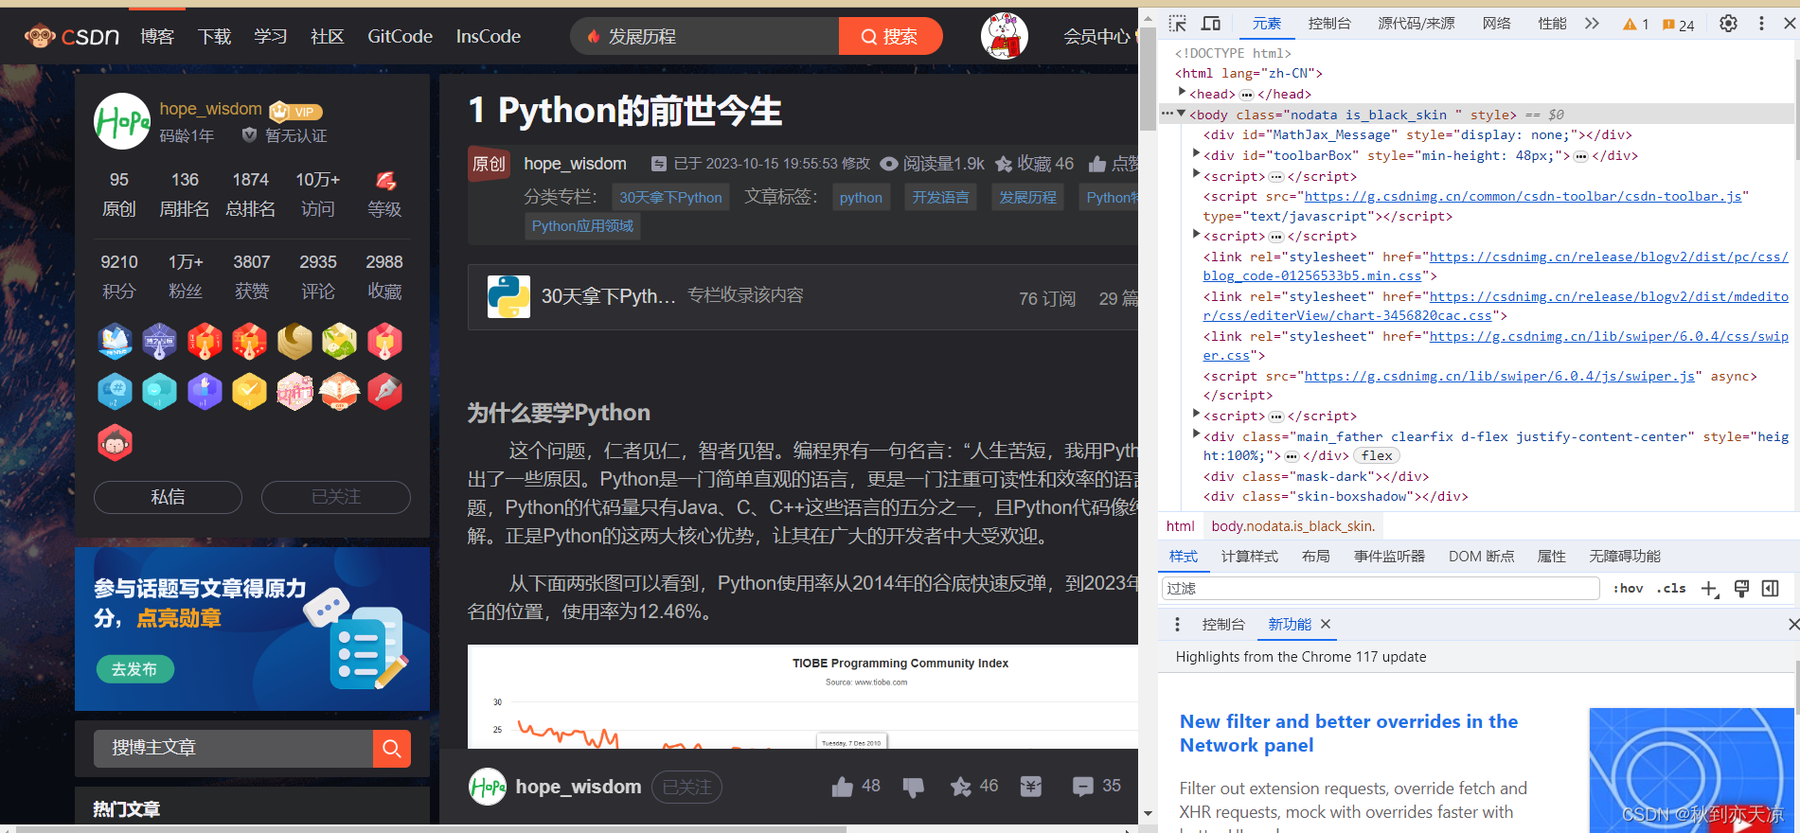Open the drawer three-dot menu
This screenshot has width=1800, height=833.
pyautogui.click(x=1177, y=625)
